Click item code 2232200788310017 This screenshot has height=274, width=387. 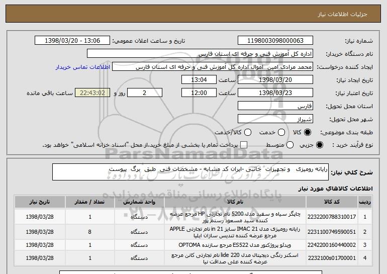click(332, 217)
